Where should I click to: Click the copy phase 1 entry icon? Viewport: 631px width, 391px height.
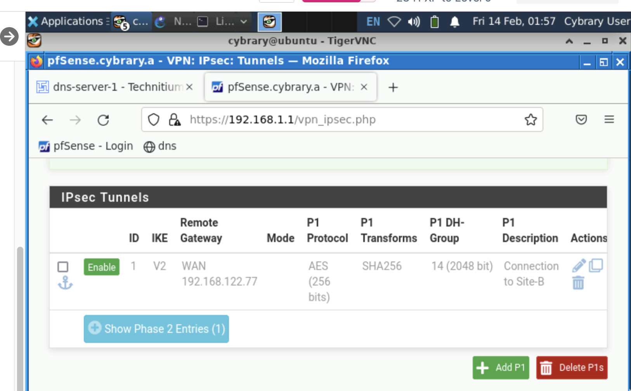point(596,266)
